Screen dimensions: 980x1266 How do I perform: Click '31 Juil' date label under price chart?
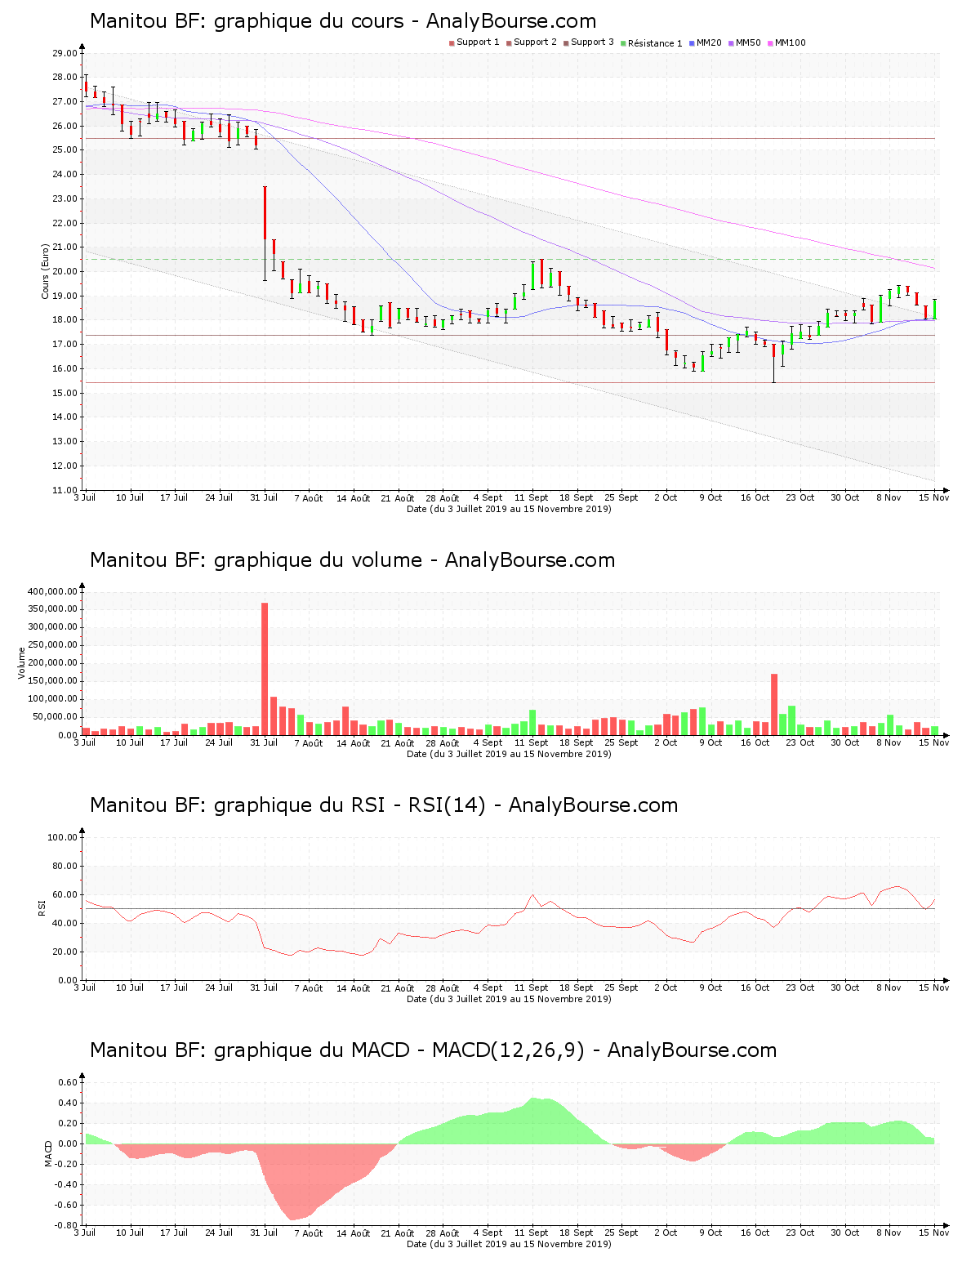[264, 497]
